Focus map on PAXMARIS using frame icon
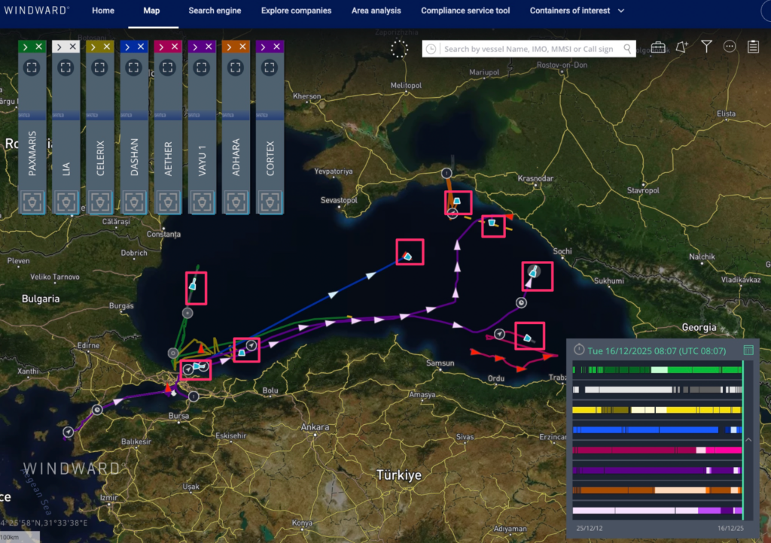Image resolution: width=771 pixels, height=543 pixels. [32, 68]
